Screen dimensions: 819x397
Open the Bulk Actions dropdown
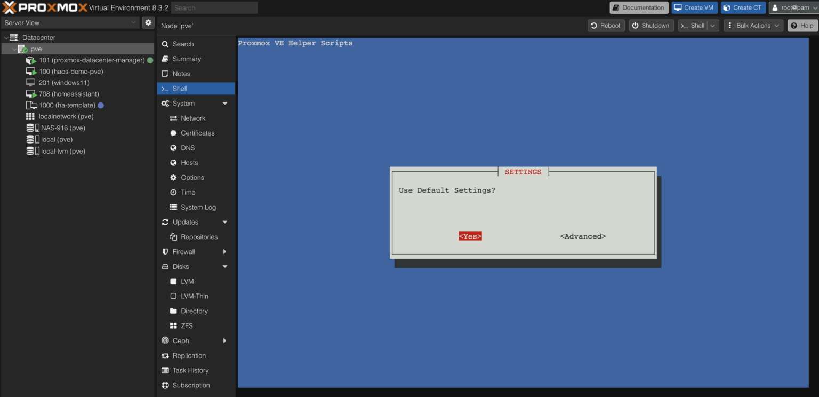click(x=753, y=25)
